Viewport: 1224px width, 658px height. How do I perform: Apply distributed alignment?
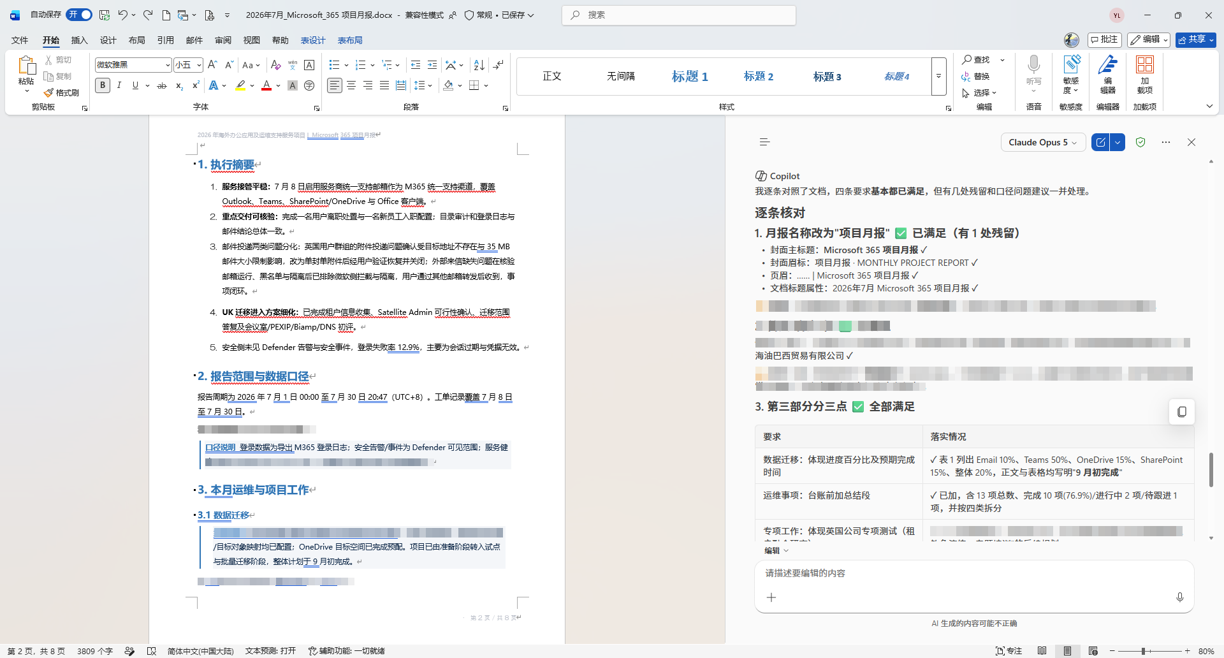[x=401, y=85]
